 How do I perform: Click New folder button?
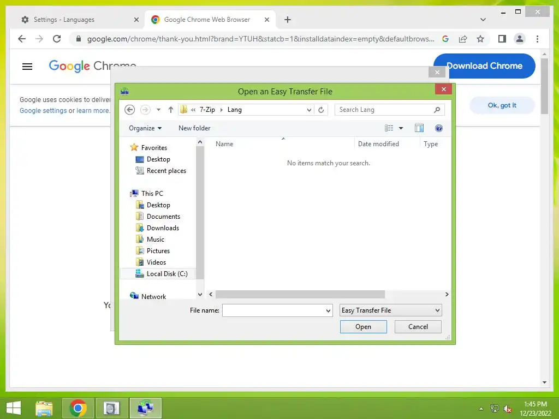point(194,128)
